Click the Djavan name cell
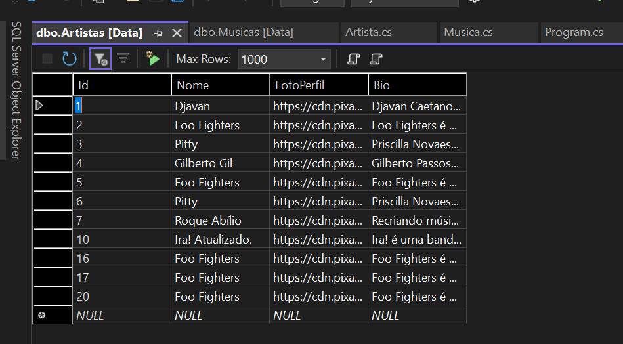This screenshot has width=623, height=344. (221, 106)
